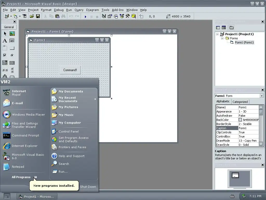
Task: Select the PictureBox control tool
Action: pos(12,34)
